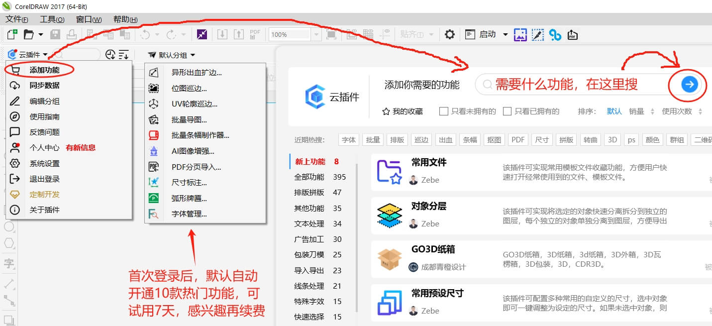
Task: Click the 对象分层 layers icon
Action: point(390,215)
